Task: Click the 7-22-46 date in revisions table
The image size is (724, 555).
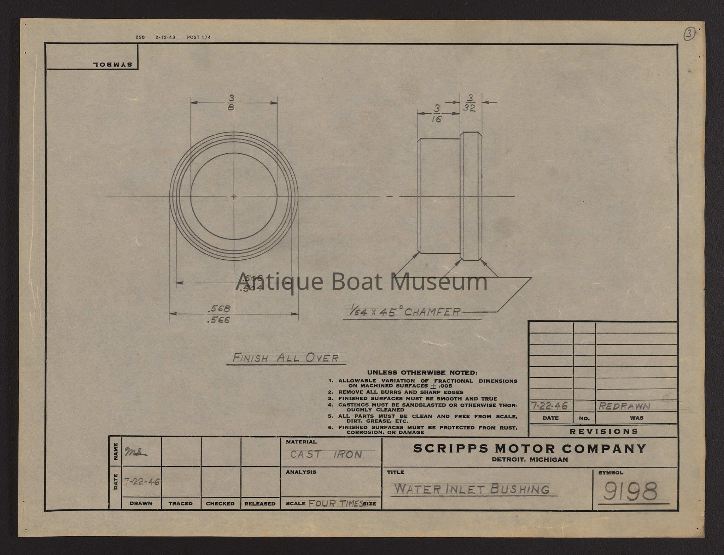Action: [550, 406]
